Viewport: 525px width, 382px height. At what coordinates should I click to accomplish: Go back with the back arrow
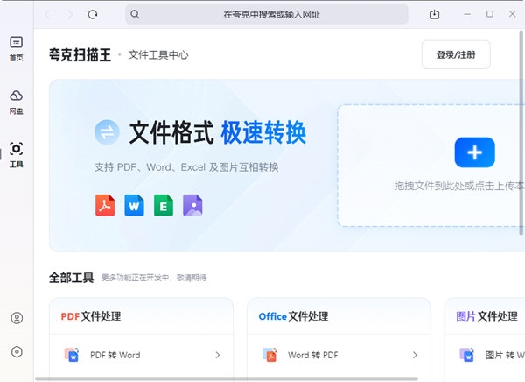coord(47,14)
